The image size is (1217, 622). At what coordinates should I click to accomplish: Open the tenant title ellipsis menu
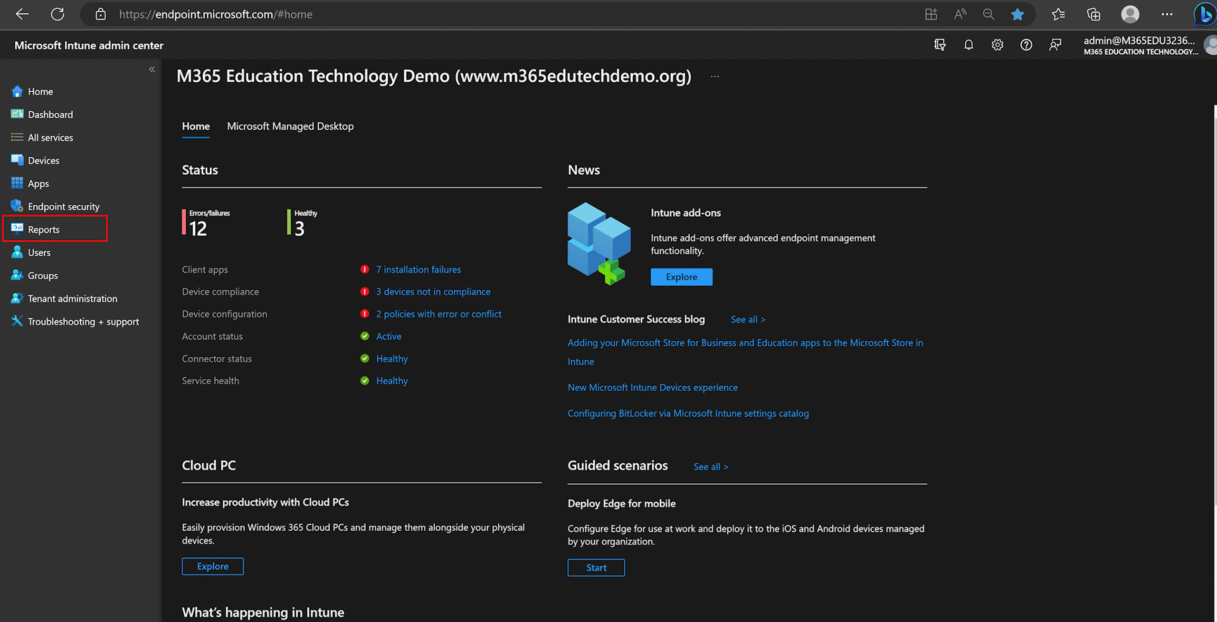(x=715, y=76)
